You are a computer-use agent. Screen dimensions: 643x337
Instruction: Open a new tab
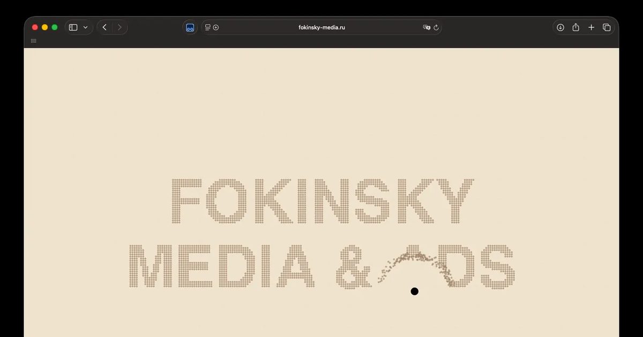591,27
